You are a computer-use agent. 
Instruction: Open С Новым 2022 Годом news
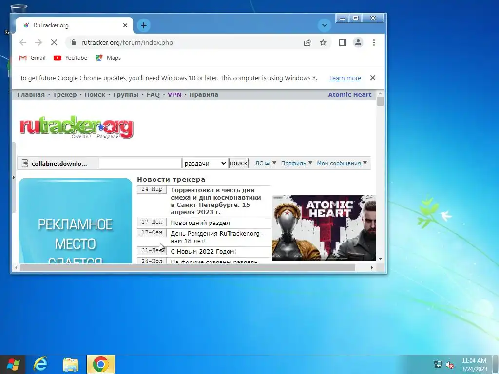click(x=203, y=252)
